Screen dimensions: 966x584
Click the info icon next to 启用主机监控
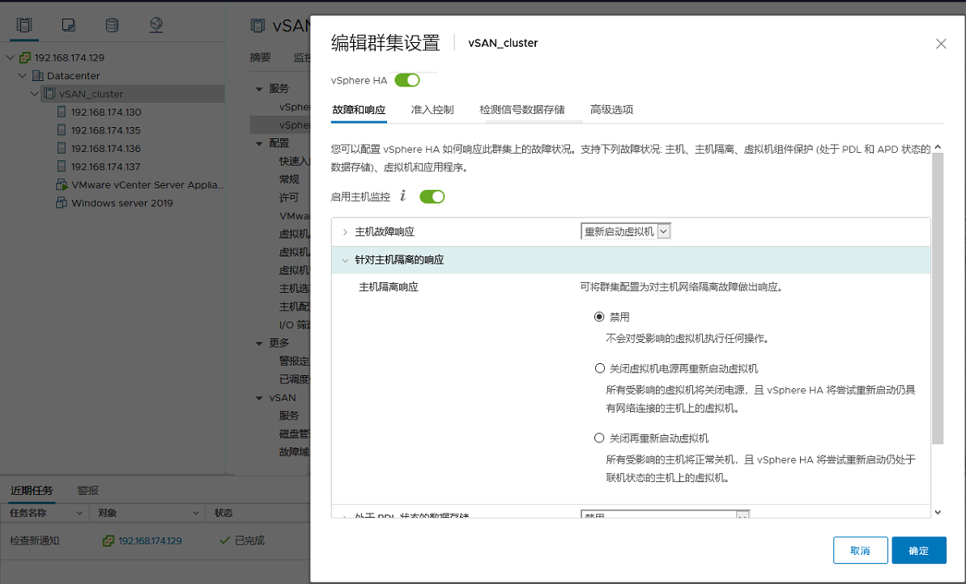click(403, 196)
